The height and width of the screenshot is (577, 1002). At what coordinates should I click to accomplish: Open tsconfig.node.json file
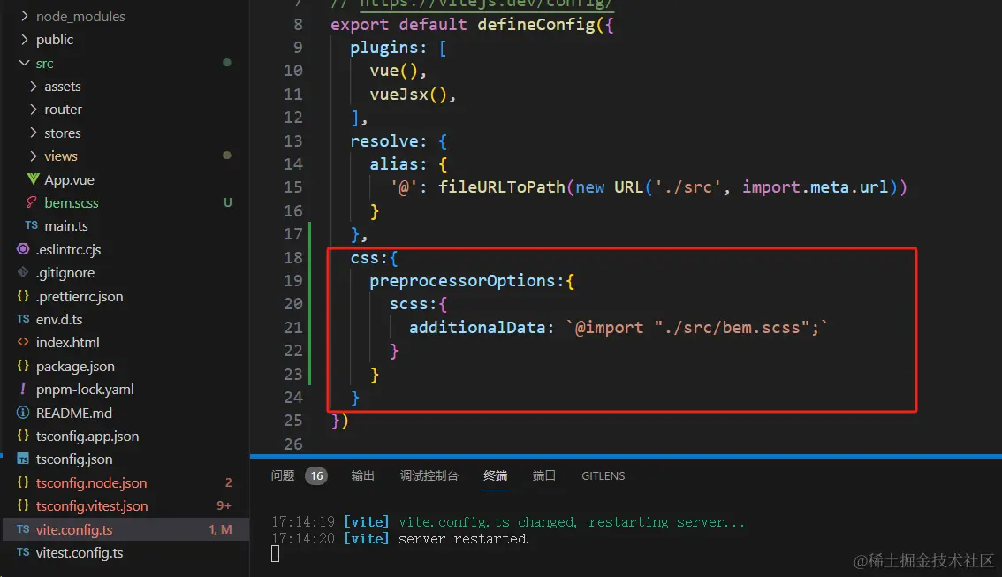[x=91, y=482]
